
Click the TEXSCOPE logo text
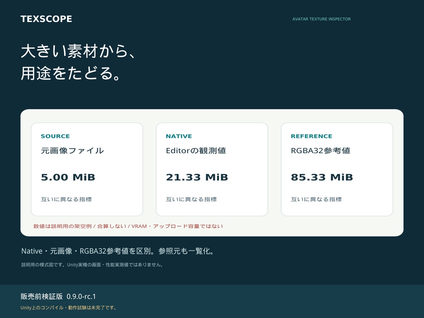click(46, 19)
